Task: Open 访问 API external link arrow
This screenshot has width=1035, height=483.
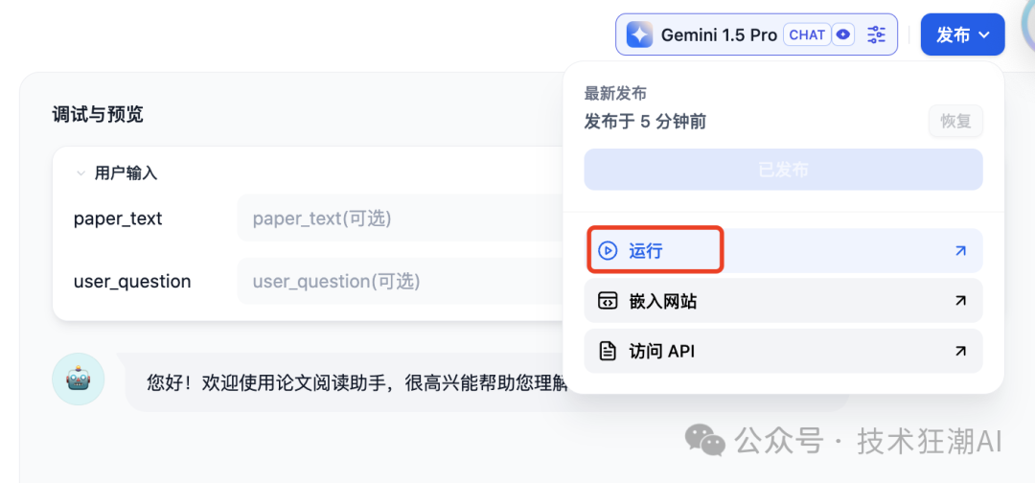Action: click(960, 351)
